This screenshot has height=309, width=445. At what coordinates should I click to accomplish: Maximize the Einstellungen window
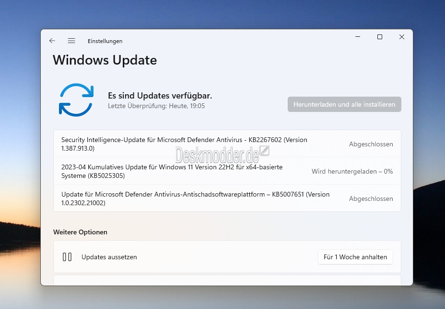380,37
